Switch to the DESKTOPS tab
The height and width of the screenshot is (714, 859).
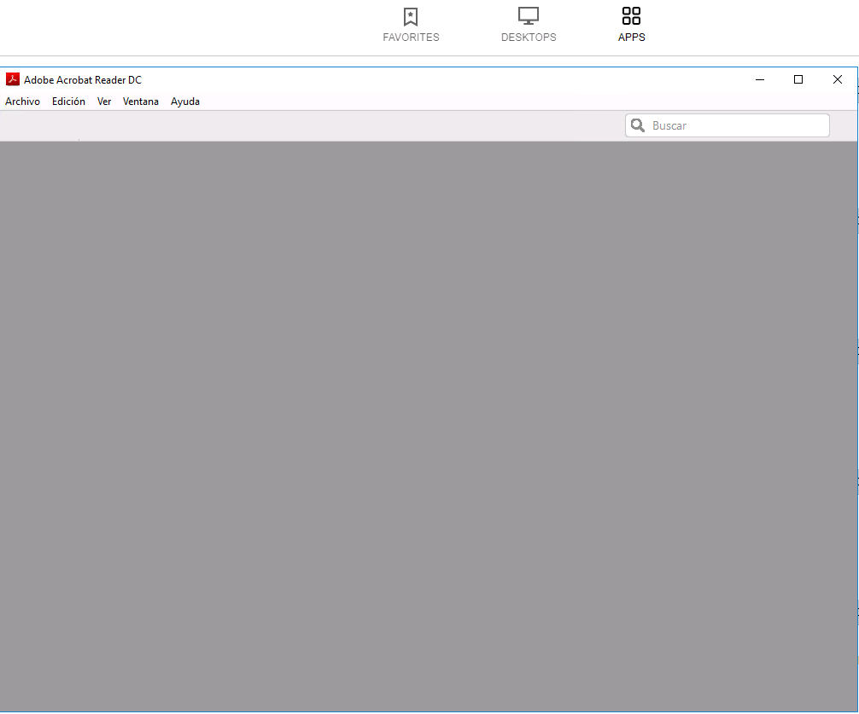[x=529, y=37]
